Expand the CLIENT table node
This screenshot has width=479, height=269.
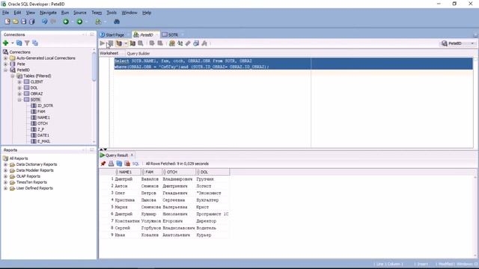19,81
